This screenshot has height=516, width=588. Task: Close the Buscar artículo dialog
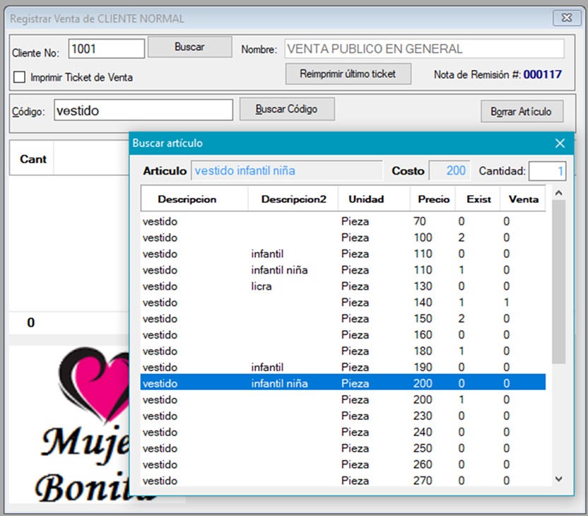point(560,143)
